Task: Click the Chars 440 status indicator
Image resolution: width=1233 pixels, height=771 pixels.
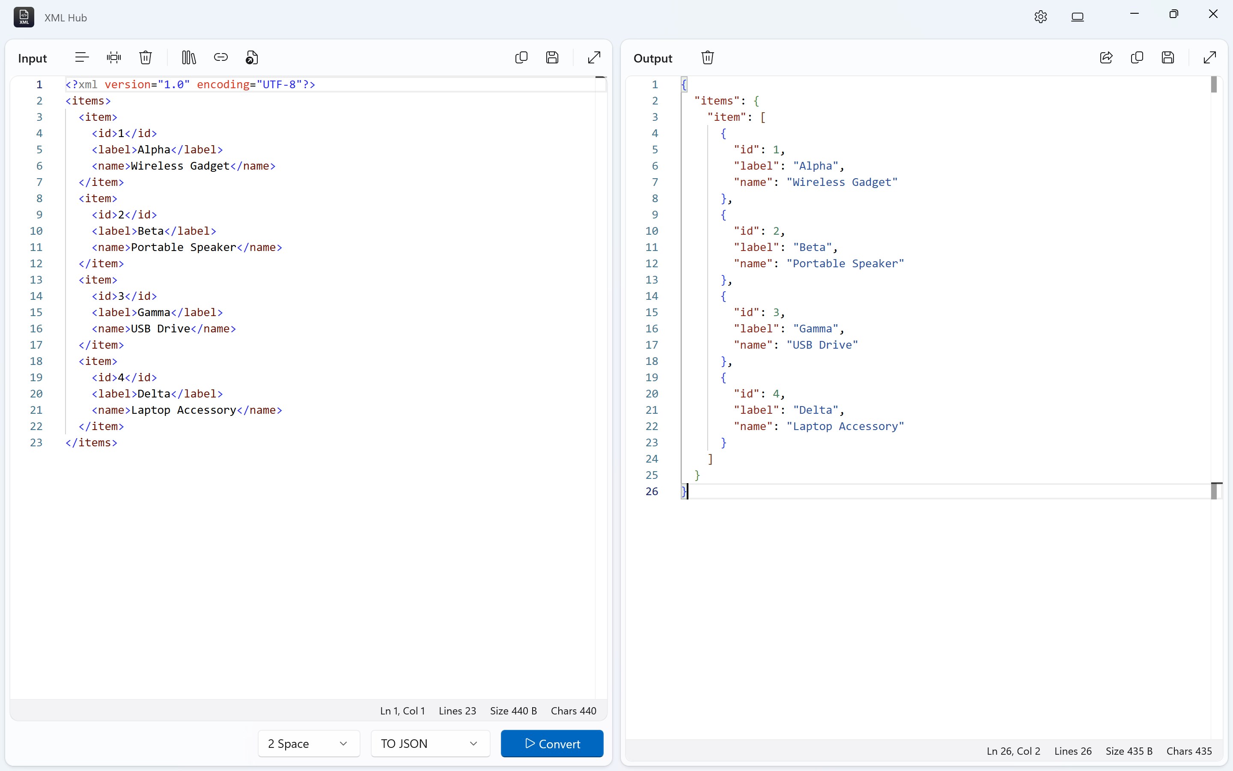Action: point(573,710)
